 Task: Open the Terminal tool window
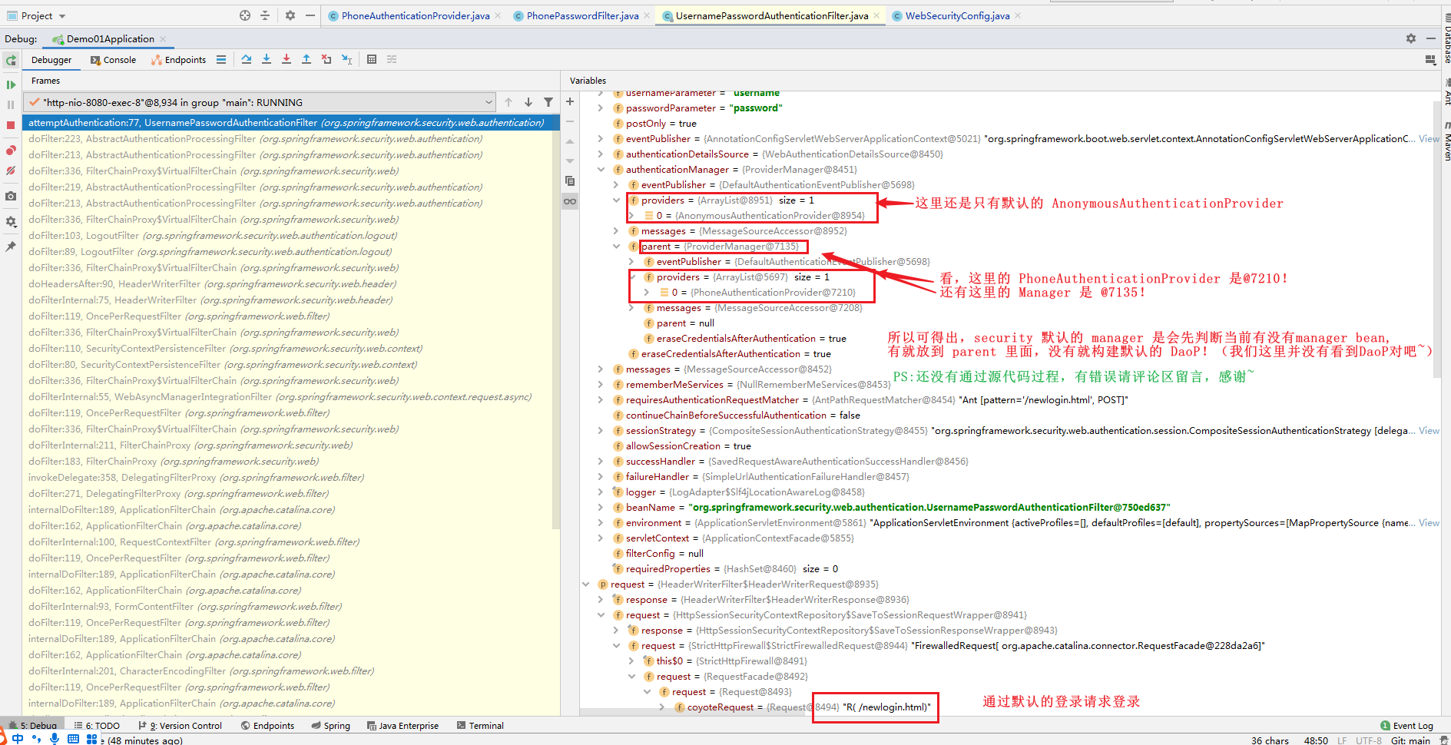coord(479,725)
